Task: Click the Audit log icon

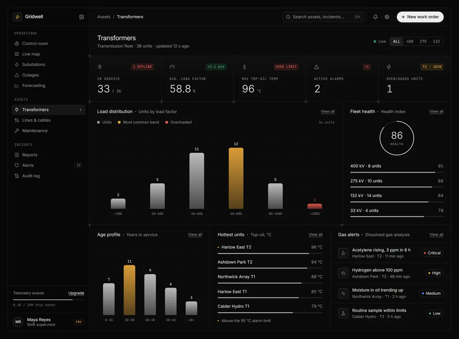Action: pos(17,176)
